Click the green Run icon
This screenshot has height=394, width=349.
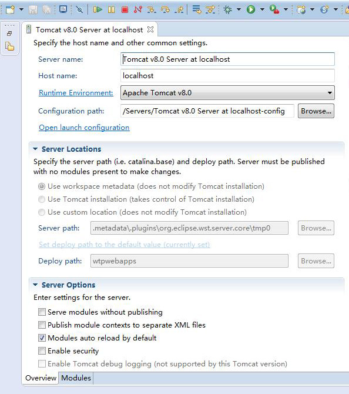pos(250,10)
